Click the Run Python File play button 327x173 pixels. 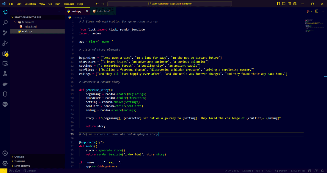[x=308, y=11]
